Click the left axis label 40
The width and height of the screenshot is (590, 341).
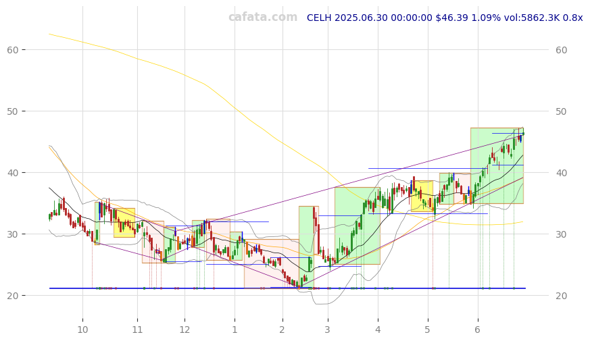click(12, 173)
